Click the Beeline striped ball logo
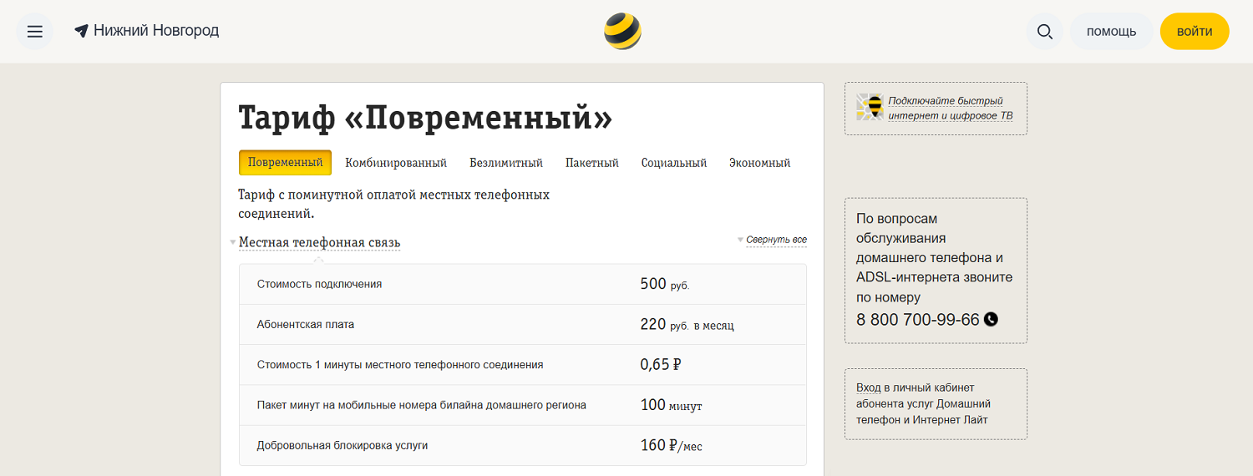This screenshot has height=476, width=1253. 622,32
